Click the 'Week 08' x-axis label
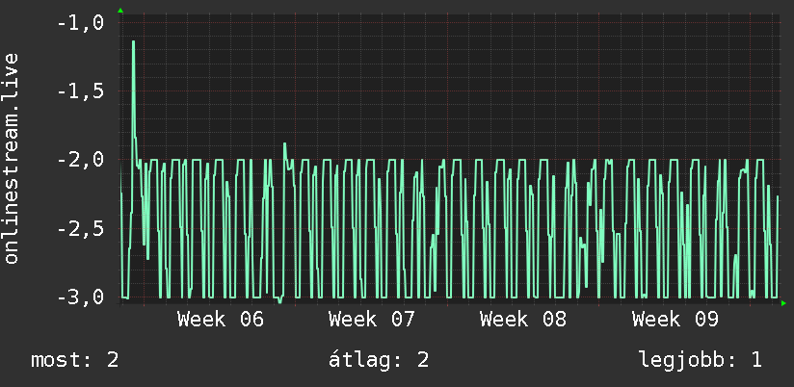 point(523,320)
